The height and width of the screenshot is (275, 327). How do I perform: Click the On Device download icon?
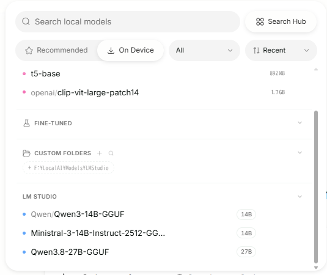click(x=111, y=51)
